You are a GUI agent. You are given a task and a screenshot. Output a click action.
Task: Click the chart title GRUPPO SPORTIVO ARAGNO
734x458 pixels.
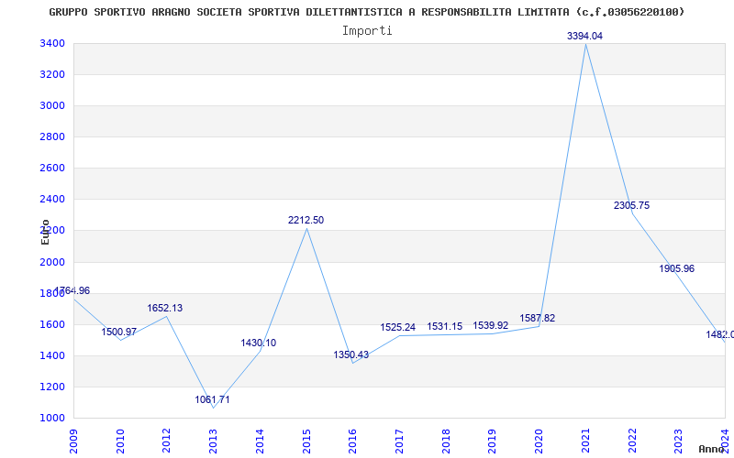click(x=366, y=12)
